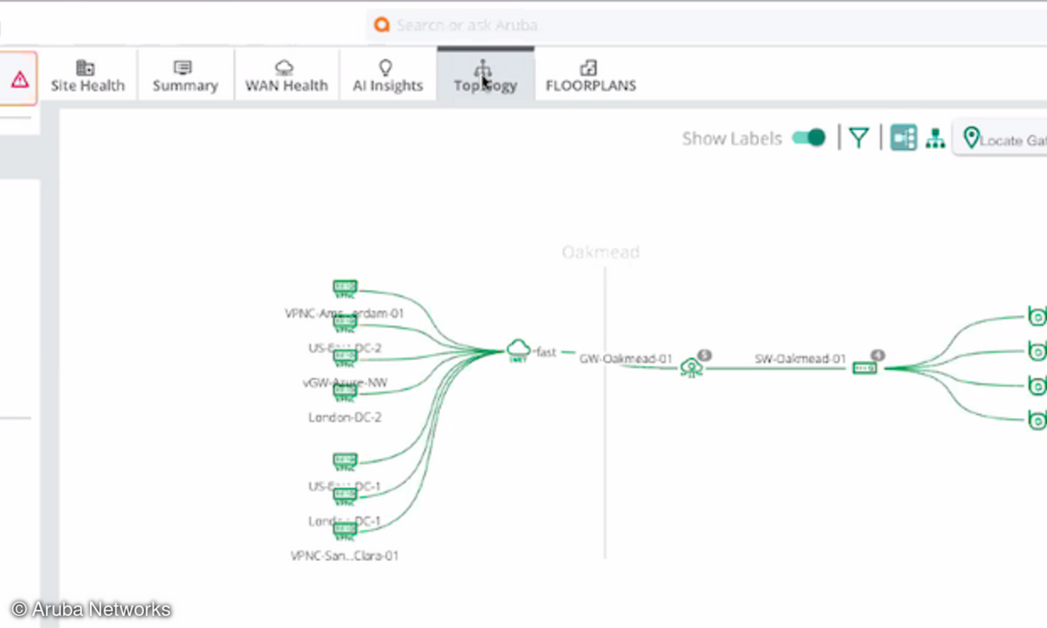Image resolution: width=1047 pixels, height=628 pixels.
Task: Select the GW-Oakmead-01 gateway icon
Action: coord(691,369)
